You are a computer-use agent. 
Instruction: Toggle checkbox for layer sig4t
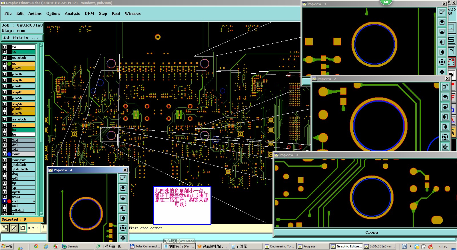[5, 92]
